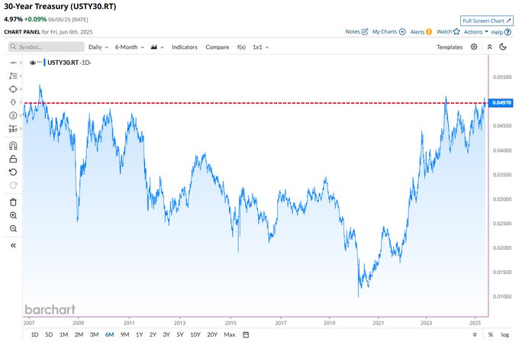519x342 pixels.
Task: Open Full Screen Chart
Action: (x=487, y=21)
